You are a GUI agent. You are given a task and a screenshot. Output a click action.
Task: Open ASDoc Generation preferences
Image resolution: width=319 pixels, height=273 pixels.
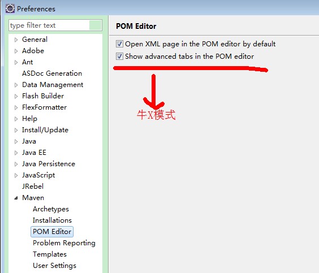pos(52,73)
